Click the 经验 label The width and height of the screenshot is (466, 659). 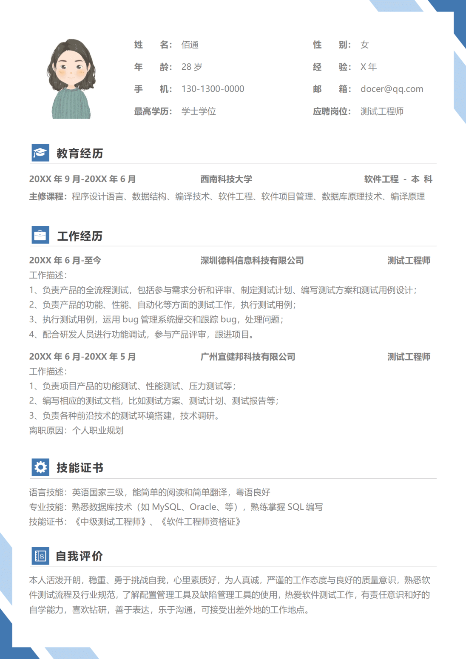(x=332, y=67)
